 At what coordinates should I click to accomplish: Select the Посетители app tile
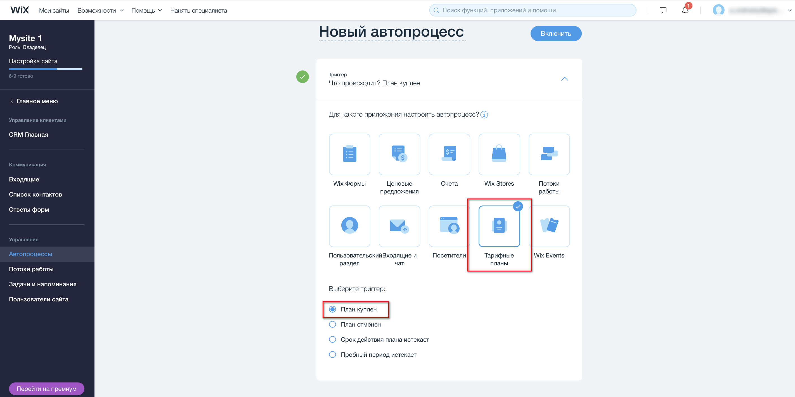[449, 226]
